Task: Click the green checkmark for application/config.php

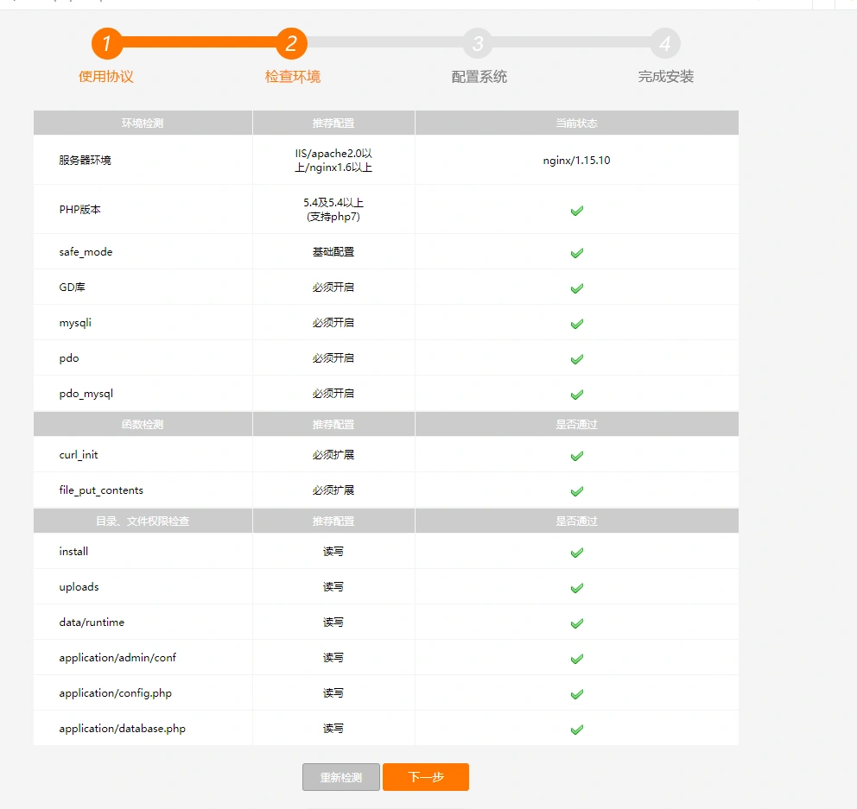Action: pos(576,694)
